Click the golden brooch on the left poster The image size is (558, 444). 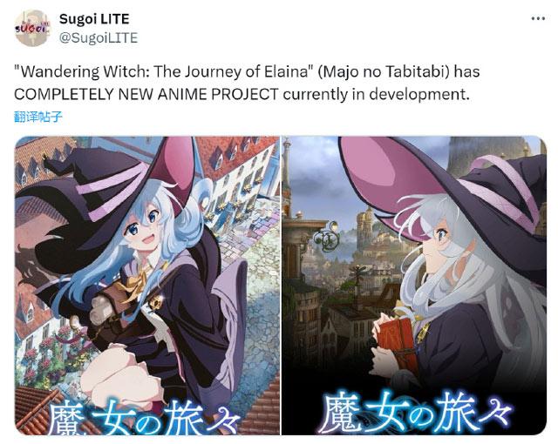point(155,303)
